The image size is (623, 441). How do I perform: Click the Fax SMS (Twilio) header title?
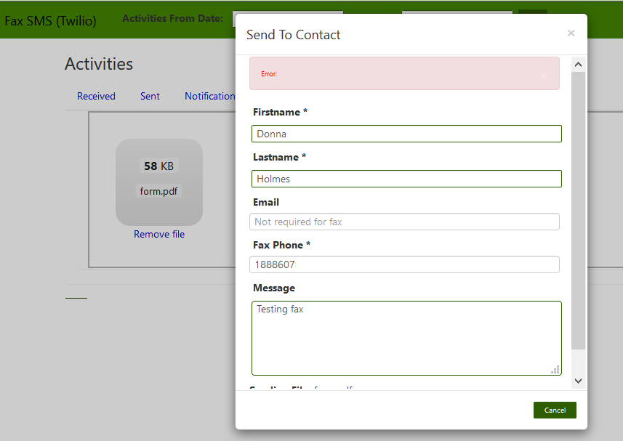(50, 20)
